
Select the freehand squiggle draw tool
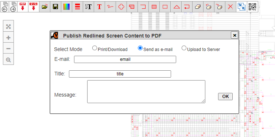click(x=110, y=7)
